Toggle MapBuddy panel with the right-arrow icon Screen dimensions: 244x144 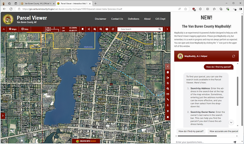[167, 29]
